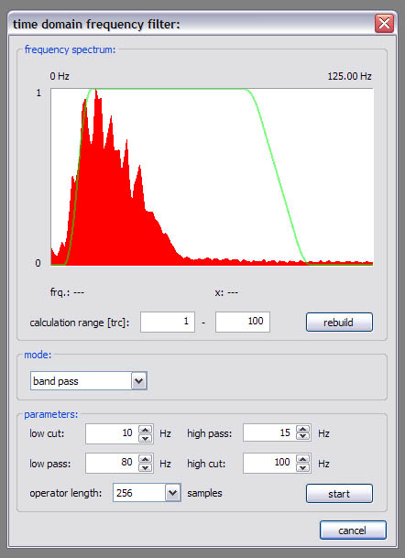Click the rebuild button

(339, 323)
